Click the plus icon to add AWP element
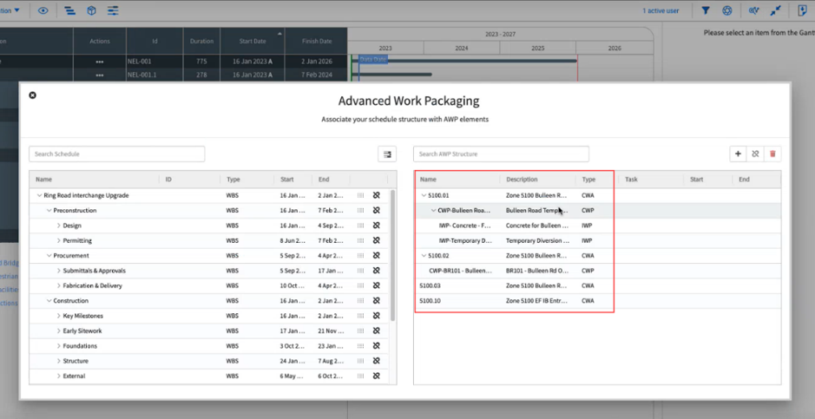The width and height of the screenshot is (815, 419). (738, 154)
